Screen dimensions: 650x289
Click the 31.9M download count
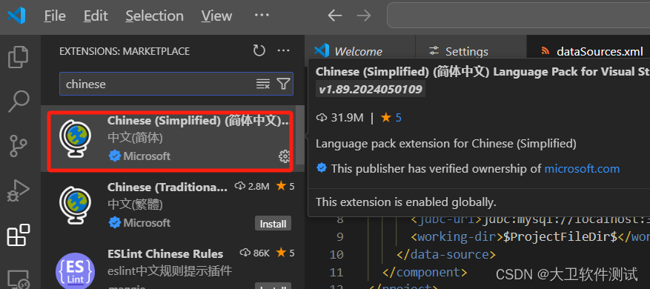click(340, 118)
